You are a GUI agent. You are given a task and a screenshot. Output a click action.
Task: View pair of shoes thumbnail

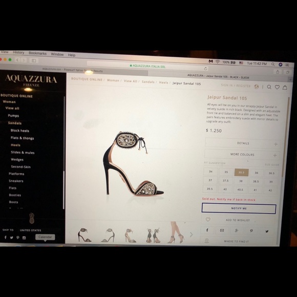coord(154,236)
